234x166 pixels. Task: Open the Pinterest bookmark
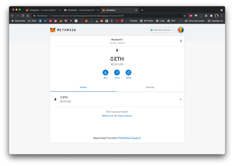click(50, 21)
